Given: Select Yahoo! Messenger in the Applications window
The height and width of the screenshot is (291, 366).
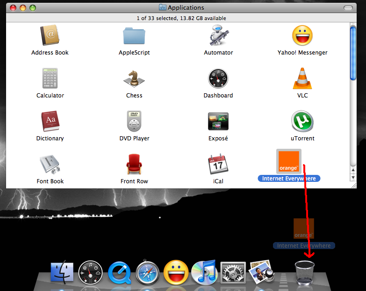Looking at the screenshot, I should pos(302,35).
